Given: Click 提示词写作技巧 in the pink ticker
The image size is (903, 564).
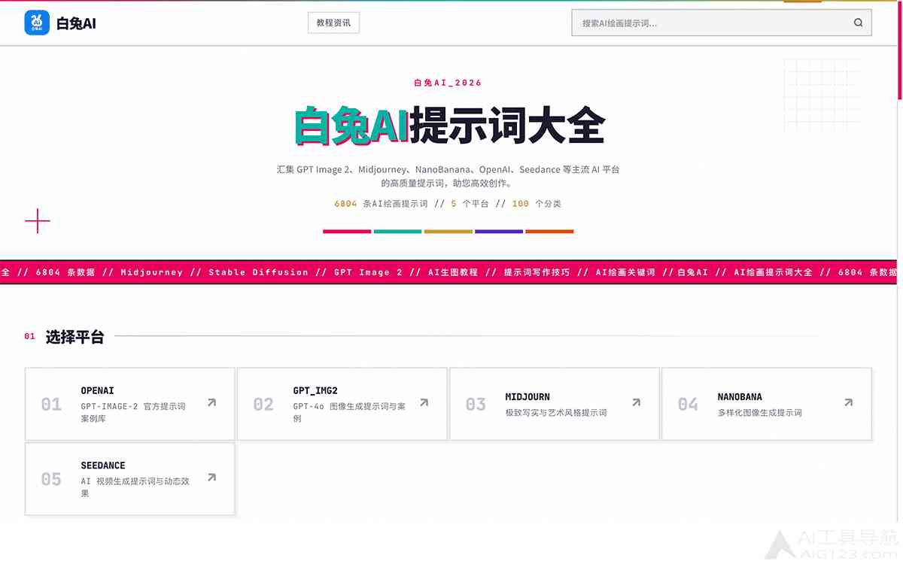Looking at the screenshot, I should pyautogui.click(x=537, y=272).
